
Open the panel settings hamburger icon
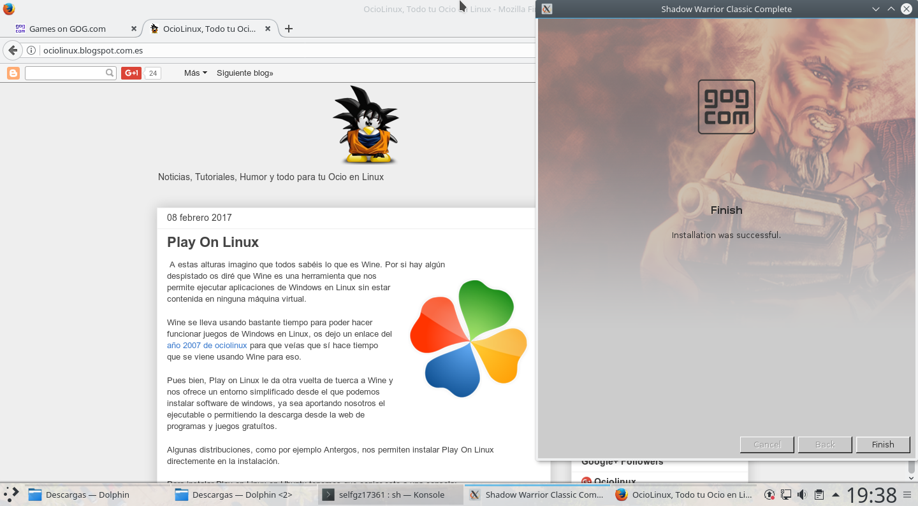coord(907,495)
